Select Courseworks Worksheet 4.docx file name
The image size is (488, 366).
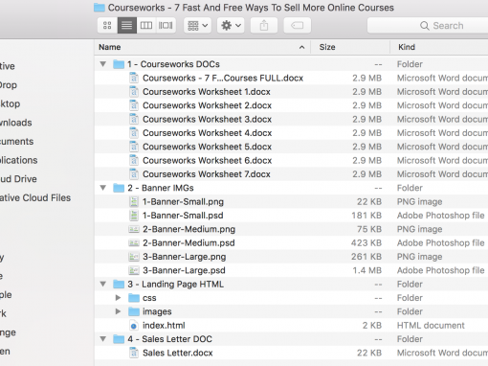click(207, 133)
